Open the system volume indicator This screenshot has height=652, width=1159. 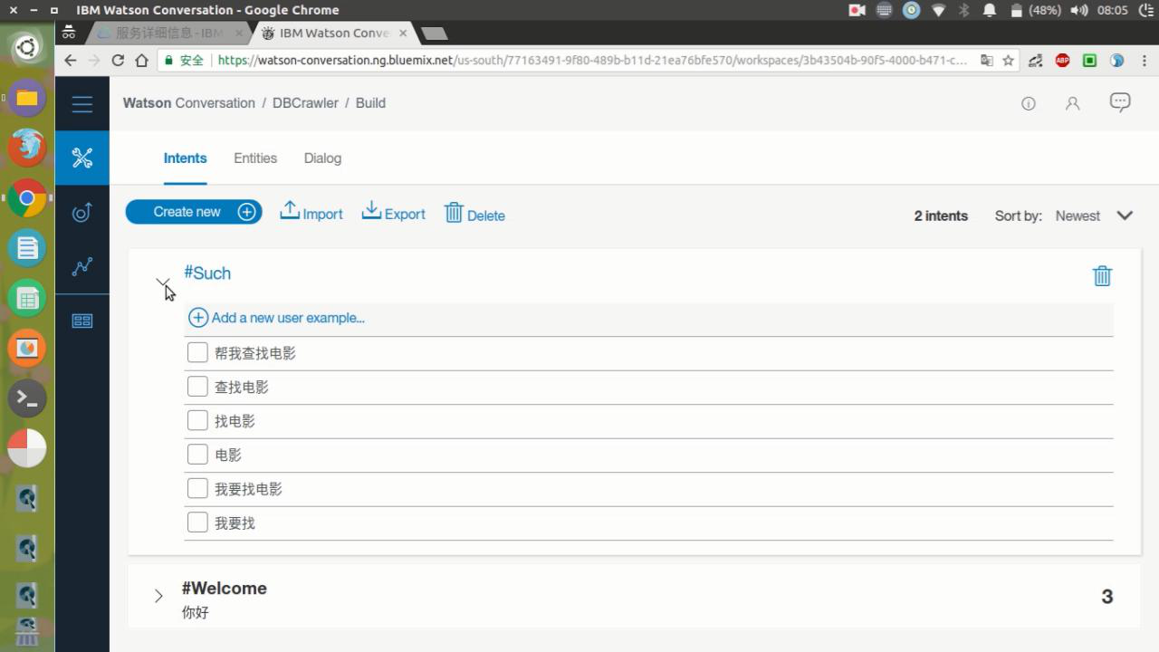[1078, 10]
